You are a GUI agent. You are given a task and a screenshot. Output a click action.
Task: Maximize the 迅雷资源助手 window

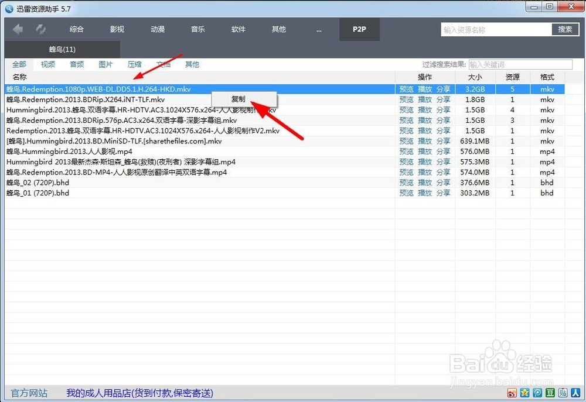tap(550, 6)
